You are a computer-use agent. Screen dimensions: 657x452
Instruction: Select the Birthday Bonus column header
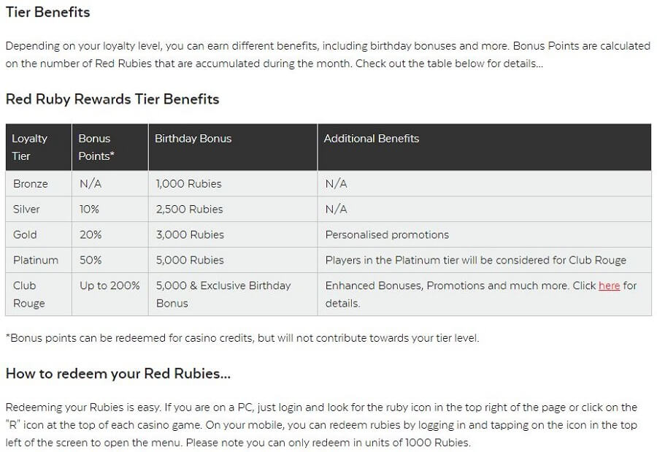233,148
